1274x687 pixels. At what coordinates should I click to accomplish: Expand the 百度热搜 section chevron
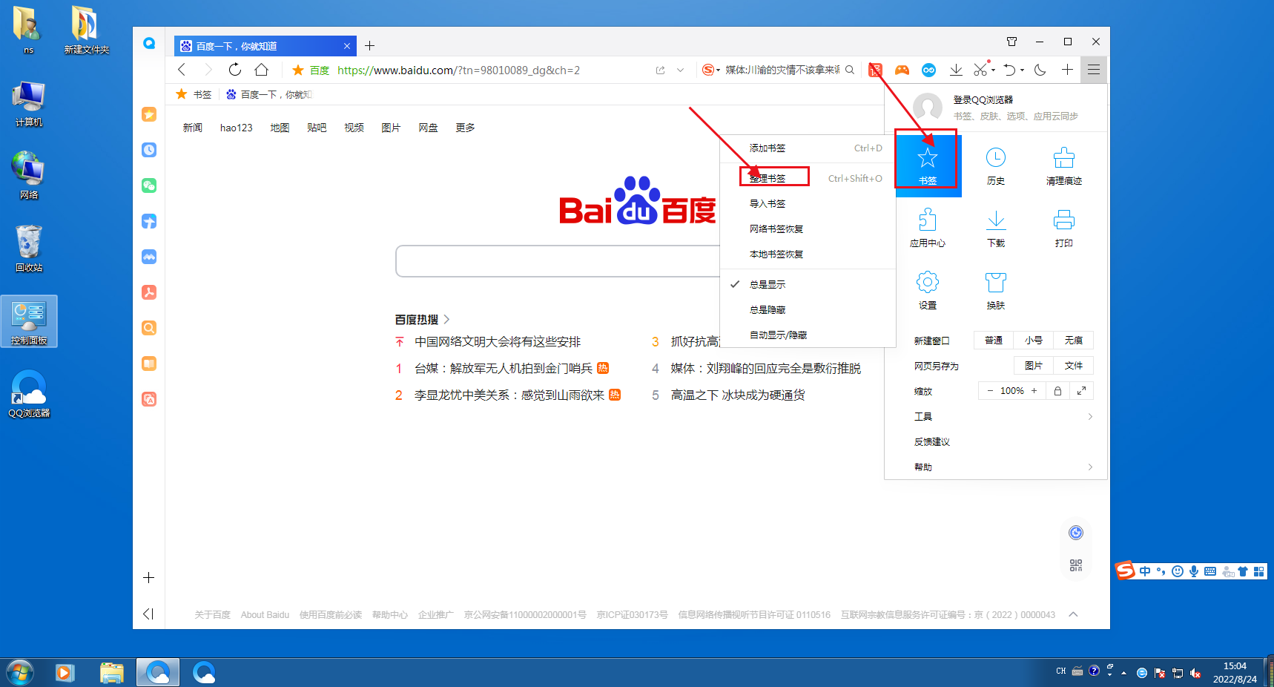point(446,320)
